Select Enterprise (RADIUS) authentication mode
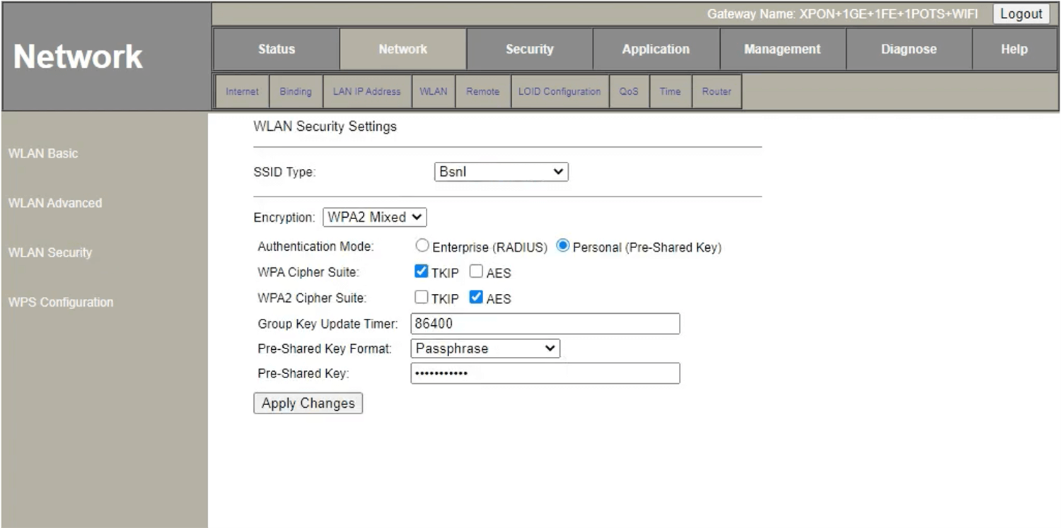The width and height of the screenshot is (1061, 528). tap(422, 247)
